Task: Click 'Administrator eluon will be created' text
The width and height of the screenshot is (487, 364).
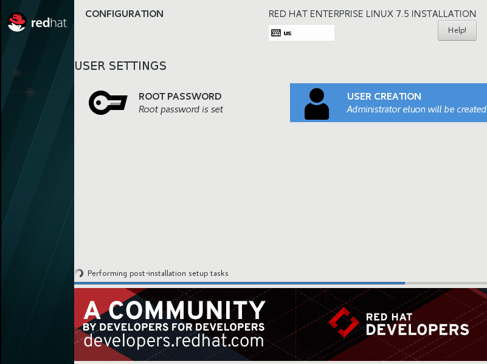Action: coord(416,109)
